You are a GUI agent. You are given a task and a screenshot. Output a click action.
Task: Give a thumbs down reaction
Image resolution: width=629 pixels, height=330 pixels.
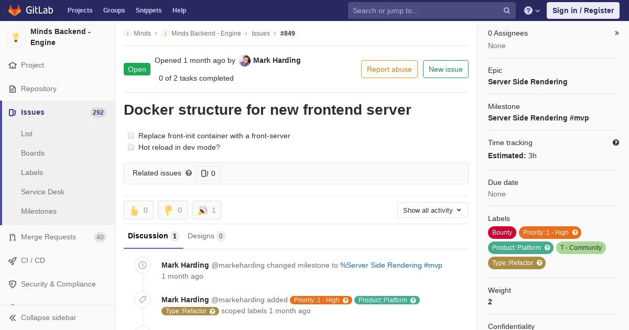point(172,210)
